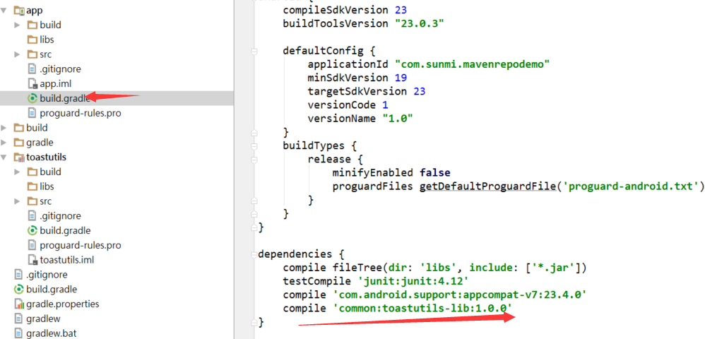Click the defaultConfig keyword in the editor

click(323, 50)
